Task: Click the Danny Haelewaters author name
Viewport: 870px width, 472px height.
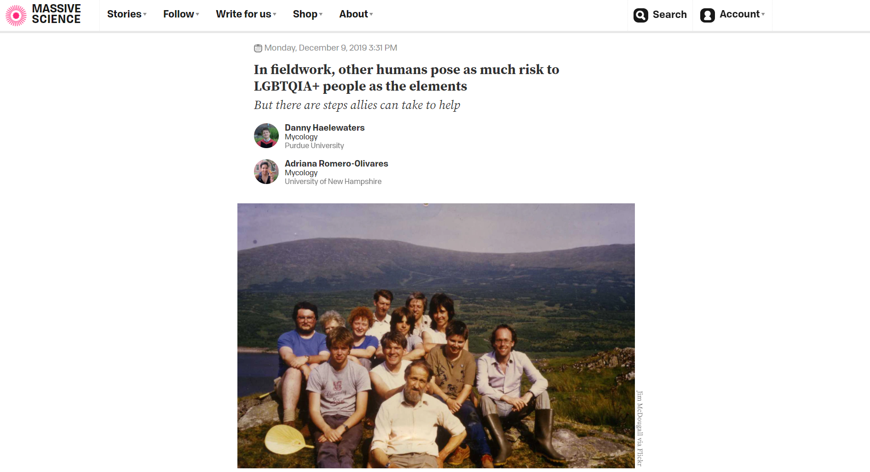Action: 324,127
